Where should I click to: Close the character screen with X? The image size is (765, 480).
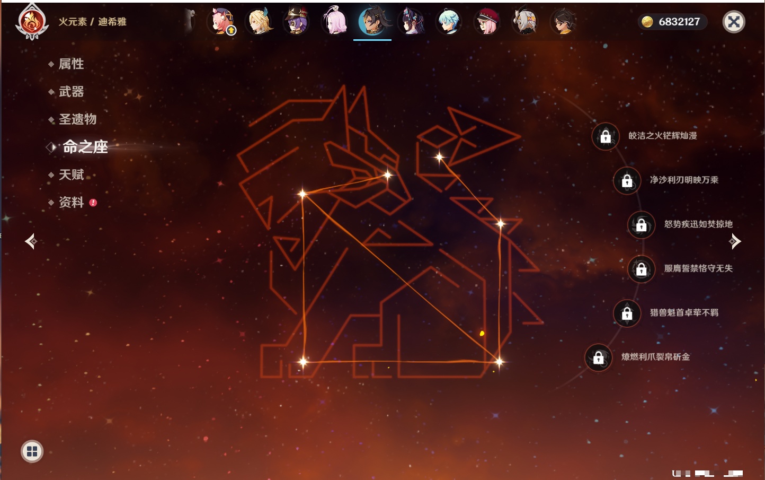[734, 22]
